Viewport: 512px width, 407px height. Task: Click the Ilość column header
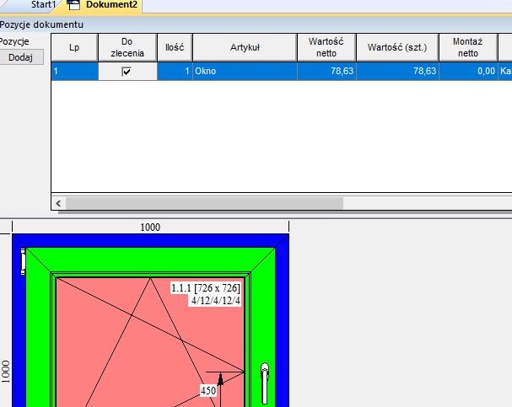(175, 47)
